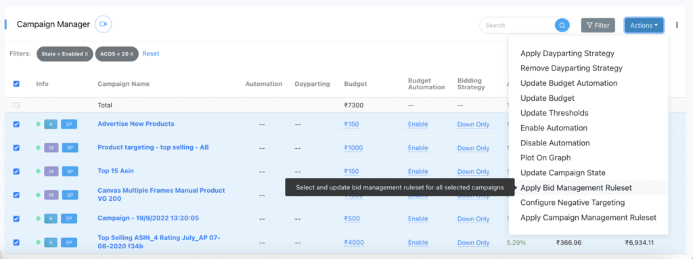Viewport: 693px width, 259px height.
Task: Open Down Only bidding strategy for Top 15 Asin
Action: point(473,172)
